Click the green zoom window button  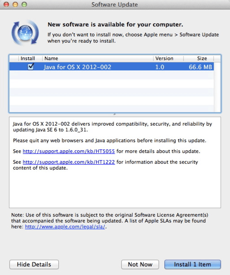click(x=24, y=5)
